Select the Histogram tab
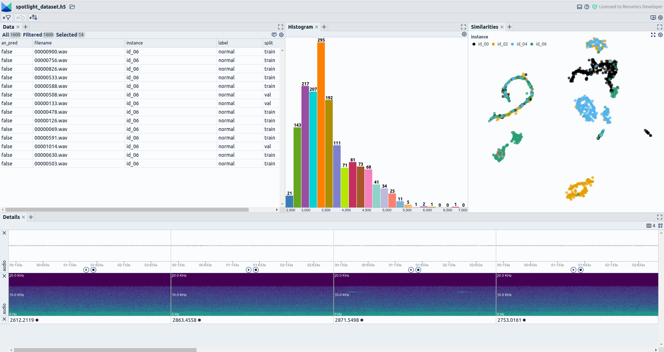664x352 pixels. pos(300,27)
